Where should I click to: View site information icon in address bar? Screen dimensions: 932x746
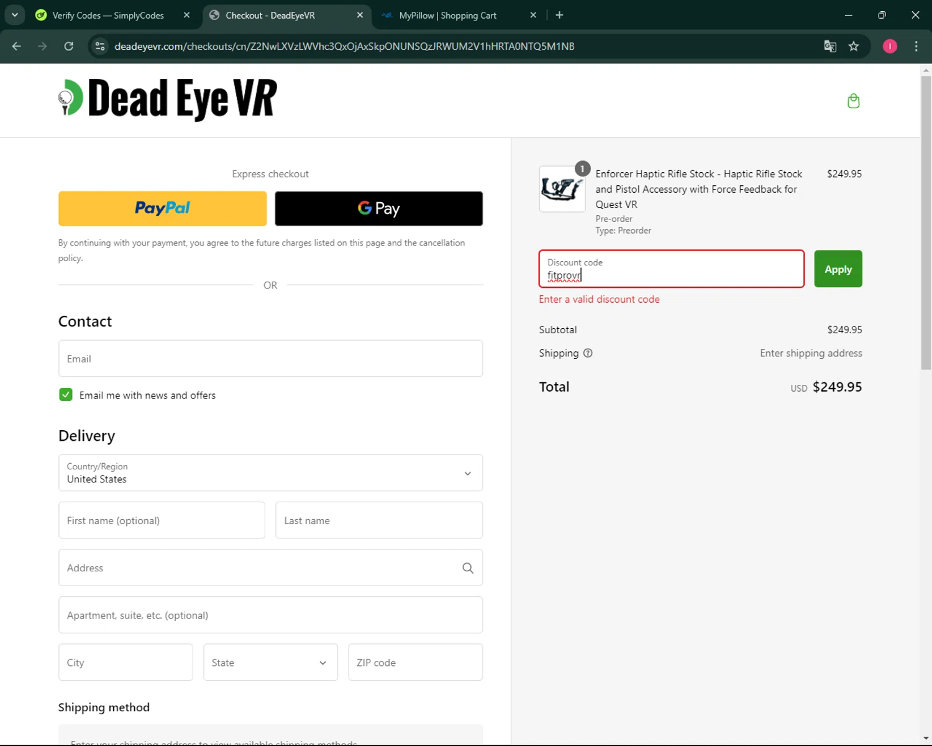(x=100, y=46)
